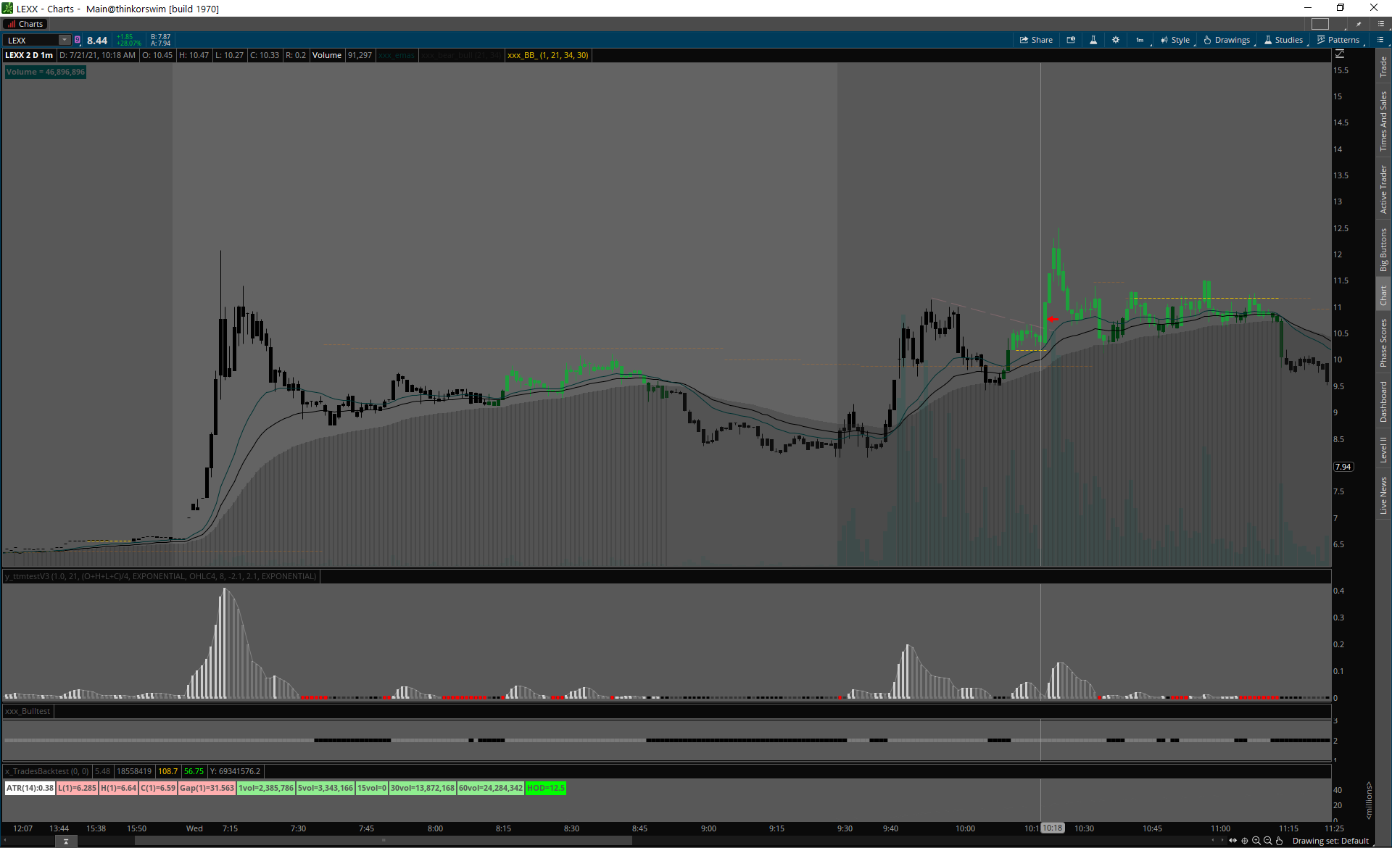Click Drawing set: Default selector
Viewport: 1392px width, 848px height.
1330,841
